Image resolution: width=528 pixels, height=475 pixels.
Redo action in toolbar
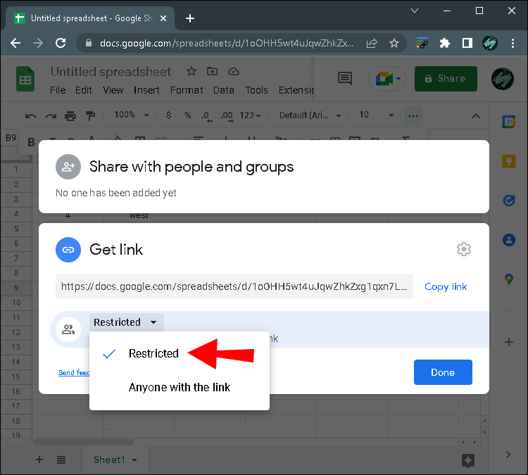point(51,116)
